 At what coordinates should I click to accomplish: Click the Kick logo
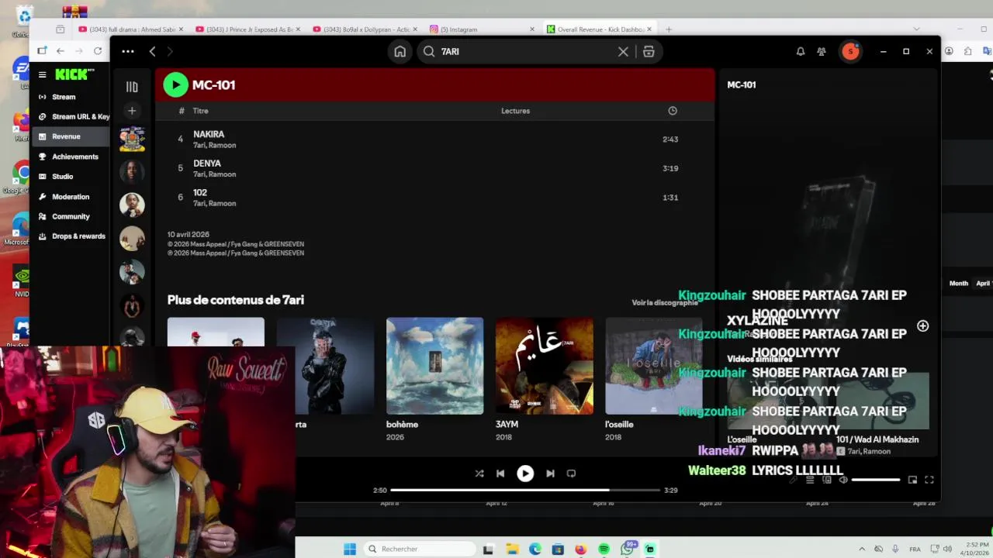pyautogui.click(x=74, y=74)
